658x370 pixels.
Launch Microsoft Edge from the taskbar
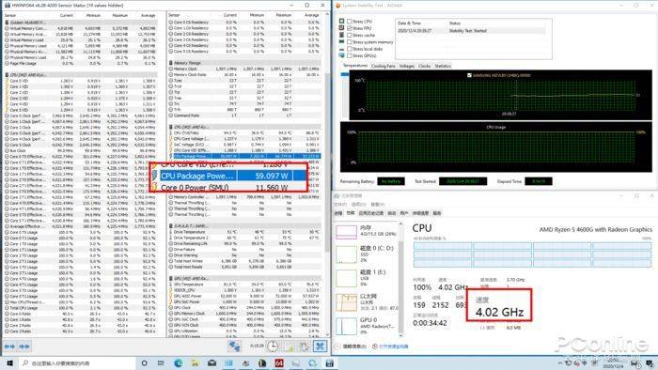pyautogui.click(x=178, y=362)
